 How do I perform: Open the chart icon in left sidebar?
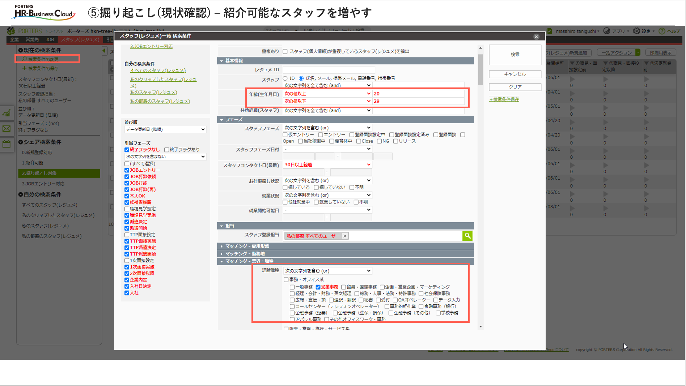click(7, 113)
